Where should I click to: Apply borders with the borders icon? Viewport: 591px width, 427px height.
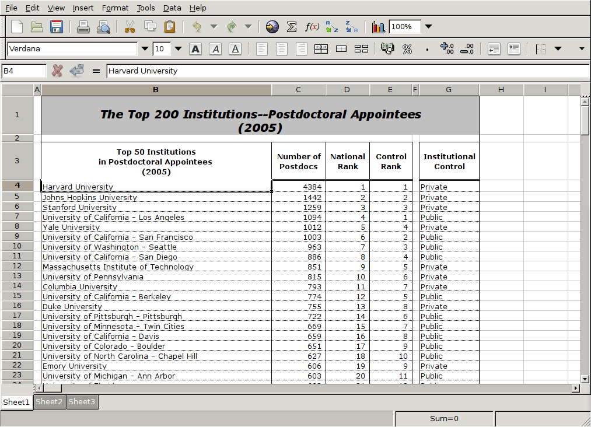541,48
